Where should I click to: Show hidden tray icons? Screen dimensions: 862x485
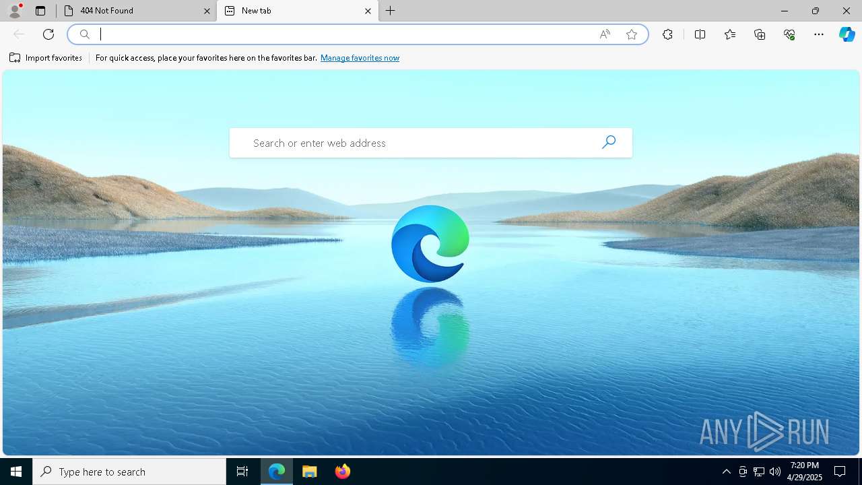click(x=726, y=472)
